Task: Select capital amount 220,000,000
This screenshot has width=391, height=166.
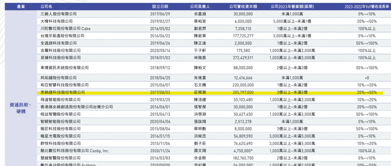Action: click(x=243, y=85)
